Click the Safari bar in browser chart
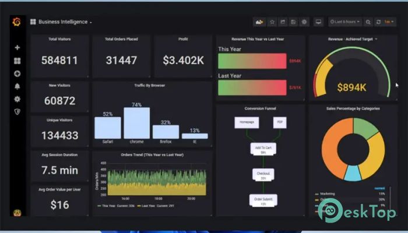Image resolution: width=408 pixels, height=233 pixels. [x=108, y=128]
